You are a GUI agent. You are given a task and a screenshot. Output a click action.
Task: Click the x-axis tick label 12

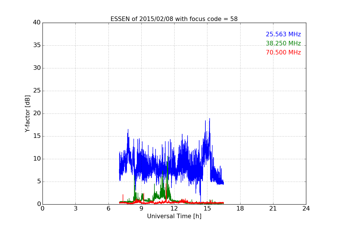174,208
